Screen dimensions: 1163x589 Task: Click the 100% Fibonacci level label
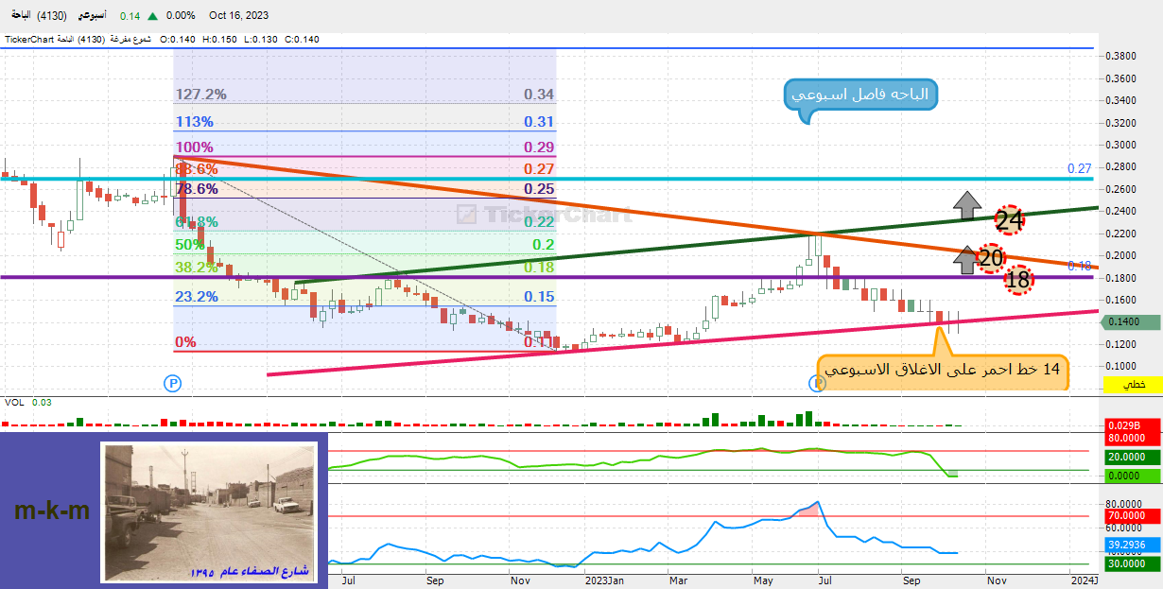tap(194, 147)
